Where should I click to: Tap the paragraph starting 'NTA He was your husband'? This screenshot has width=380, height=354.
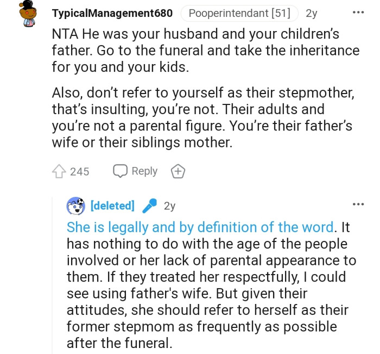pos(206,51)
